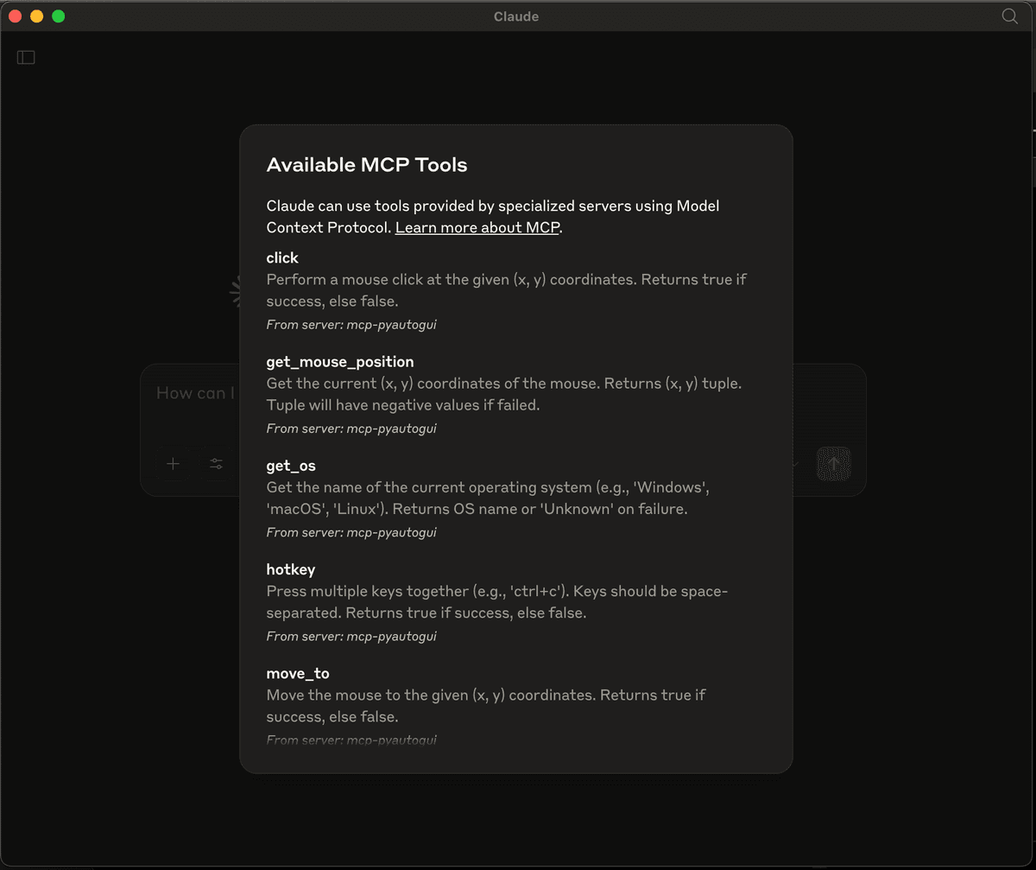Select the 'get_mouse_position' tool name
Image resolution: width=1036 pixels, height=870 pixels.
(x=340, y=362)
